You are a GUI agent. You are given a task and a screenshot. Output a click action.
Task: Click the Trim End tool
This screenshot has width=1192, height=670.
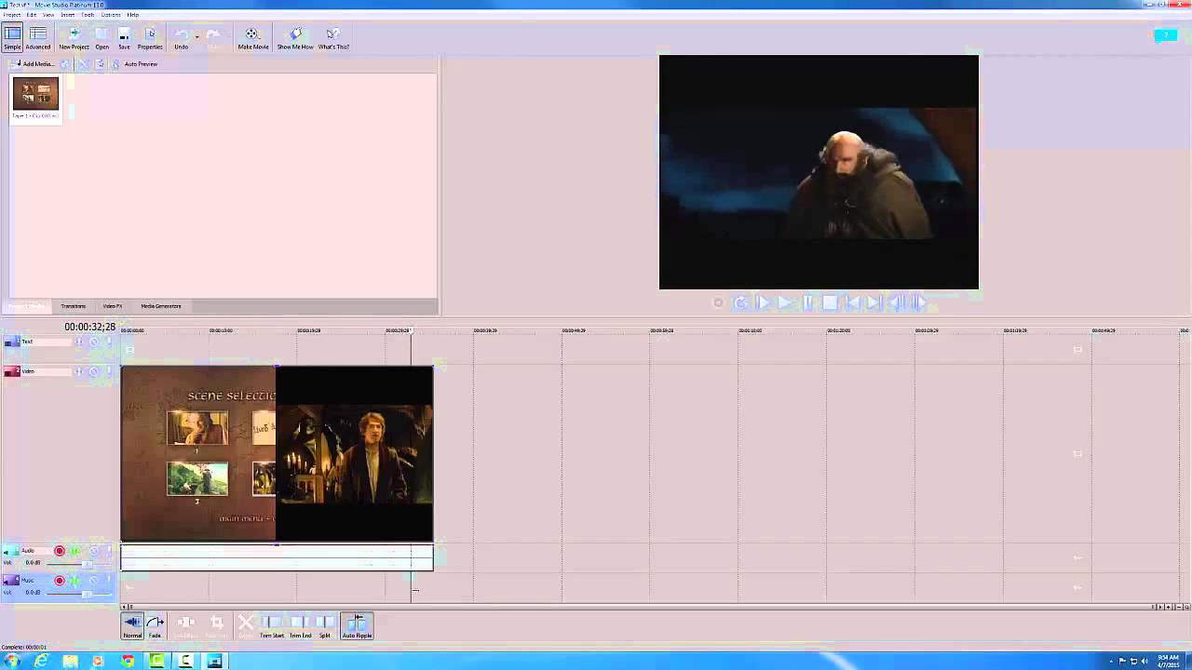[300, 626]
